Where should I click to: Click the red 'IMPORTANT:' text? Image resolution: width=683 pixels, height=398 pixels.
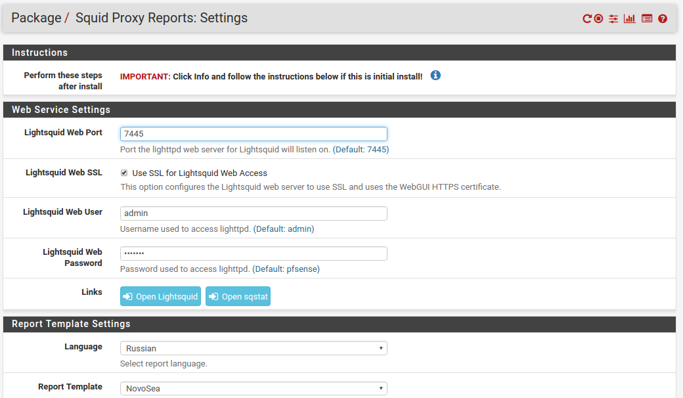145,77
